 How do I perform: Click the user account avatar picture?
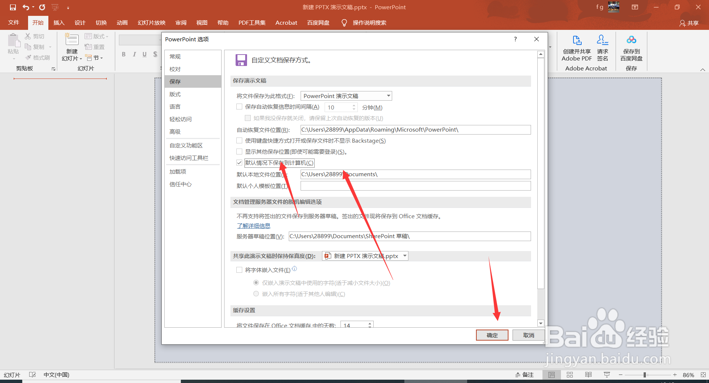pos(614,7)
